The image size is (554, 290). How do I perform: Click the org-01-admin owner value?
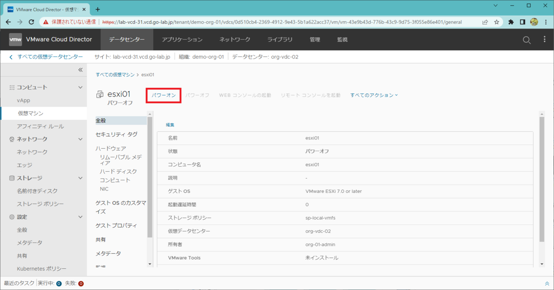(x=321, y=244)
